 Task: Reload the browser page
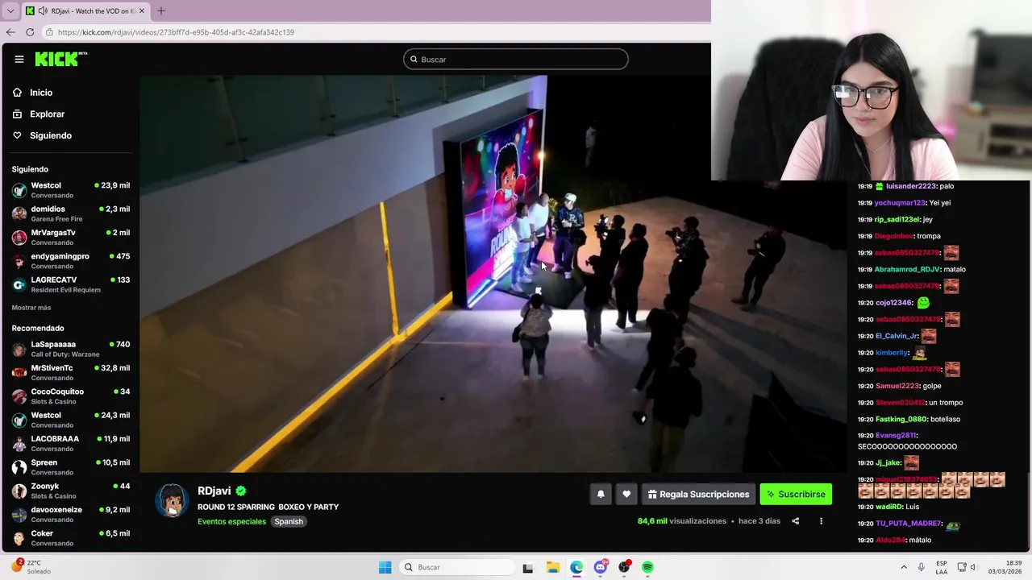click(30, 32)
